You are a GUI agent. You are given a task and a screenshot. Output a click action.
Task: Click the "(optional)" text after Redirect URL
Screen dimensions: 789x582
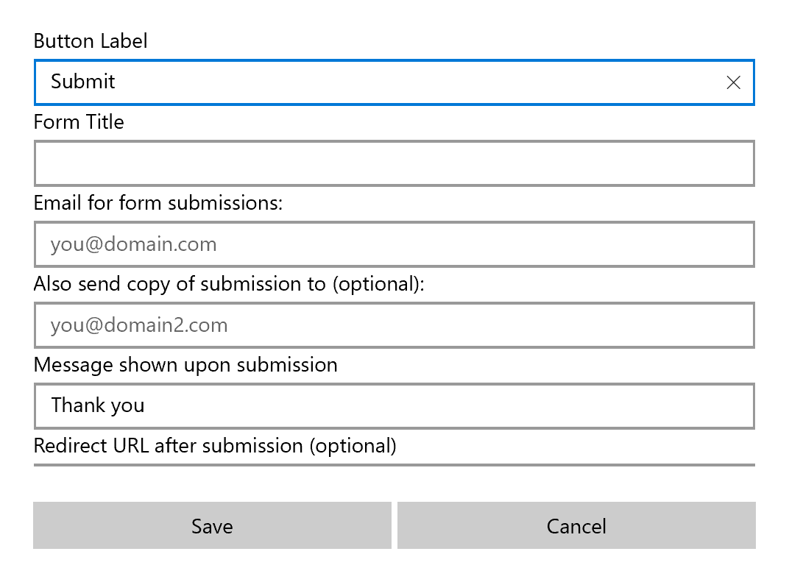pyautogui.click(x=353, y=446)
